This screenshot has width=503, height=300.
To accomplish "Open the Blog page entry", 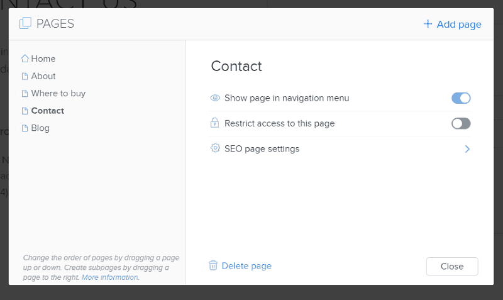I will pos(40,128).
